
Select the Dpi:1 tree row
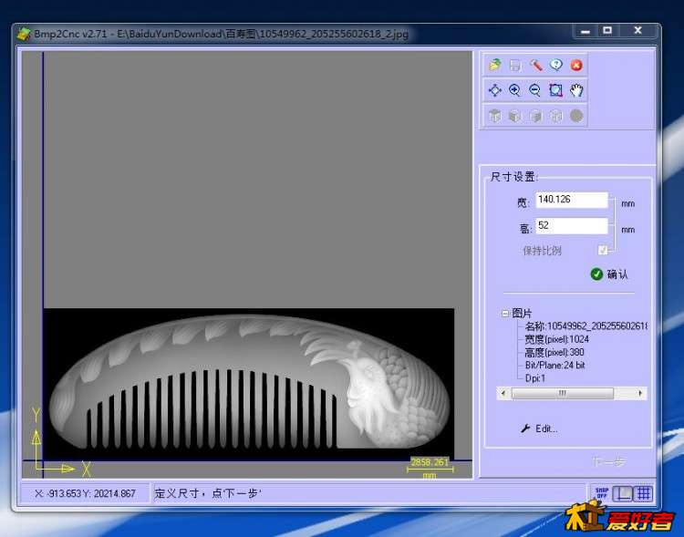[x=535, y=378]
